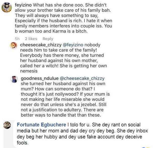This screenshot has height=148, width=153.
Task: Open the feyizino username at comment start
Action: [x=23, y=5]
